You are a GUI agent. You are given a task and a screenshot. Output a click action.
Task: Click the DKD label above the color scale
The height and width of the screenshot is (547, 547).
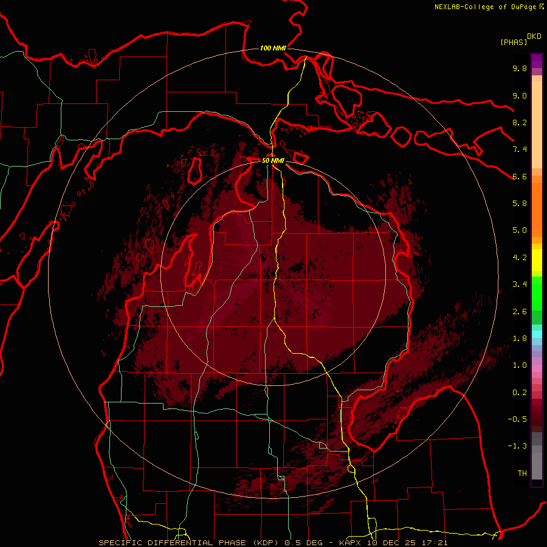click(534, 36)
